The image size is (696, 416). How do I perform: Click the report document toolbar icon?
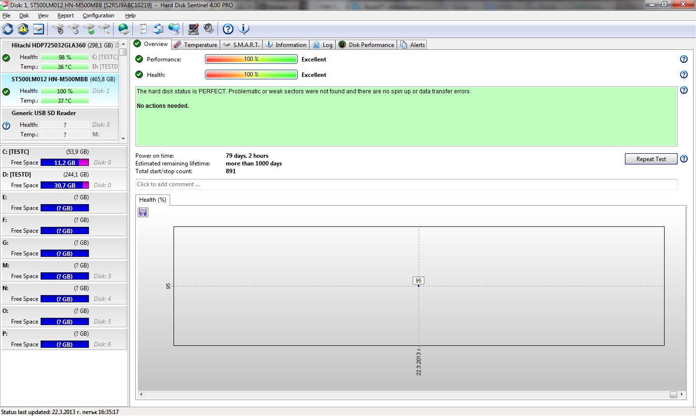point(143,29)
